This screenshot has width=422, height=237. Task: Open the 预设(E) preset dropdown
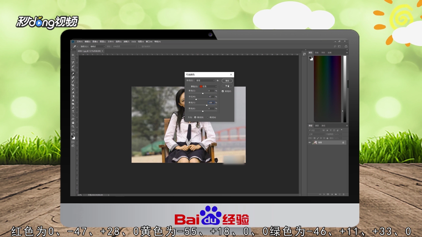pos(205,81)
